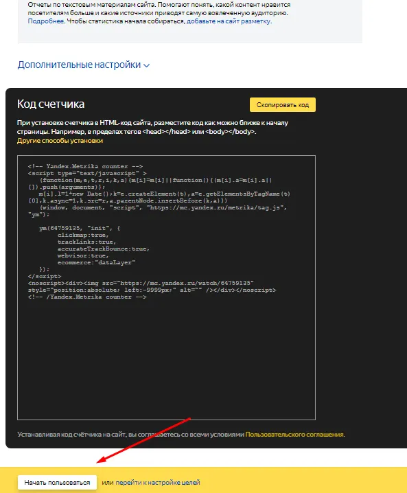Open the Пользовательского соглашения link
This screenshot has width=407, height=493.
coord(294,434)
